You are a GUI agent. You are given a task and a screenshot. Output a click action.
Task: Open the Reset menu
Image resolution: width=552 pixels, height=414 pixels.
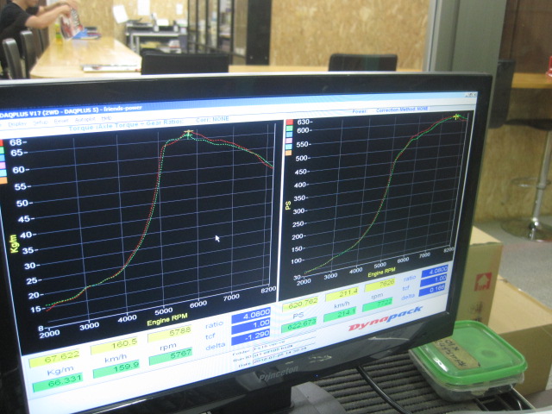[x=61, y=121]
